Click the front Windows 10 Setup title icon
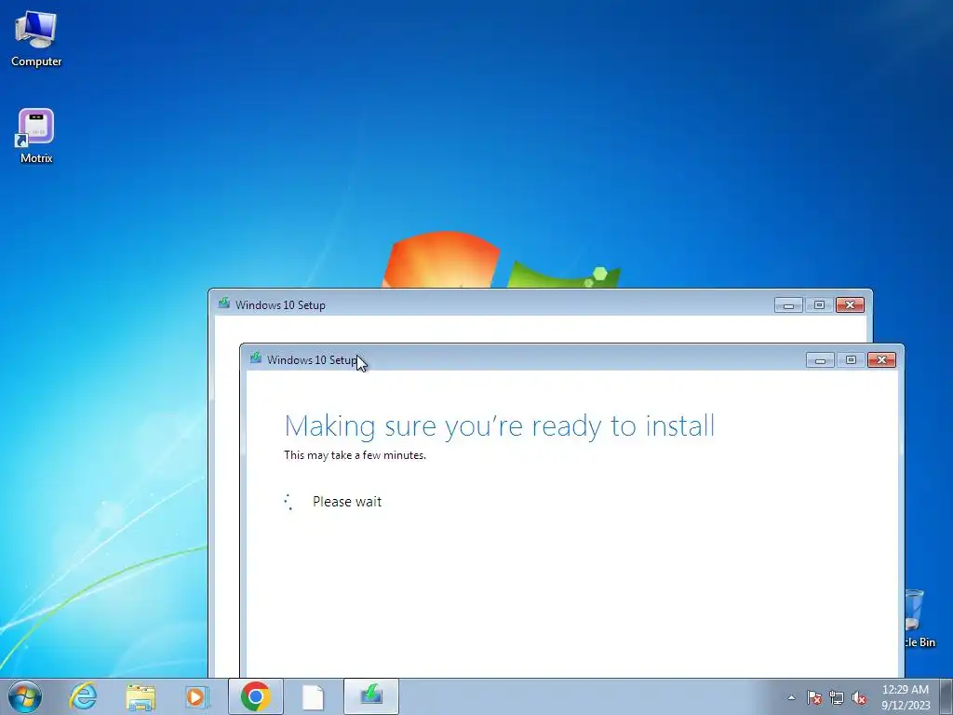The height and width of the screenshot is (715, 953). 256,358
